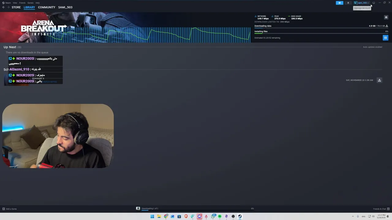
Task: Click the Steam icon on the taskbar
Action: pyautogui.click(x=240, y=216)
